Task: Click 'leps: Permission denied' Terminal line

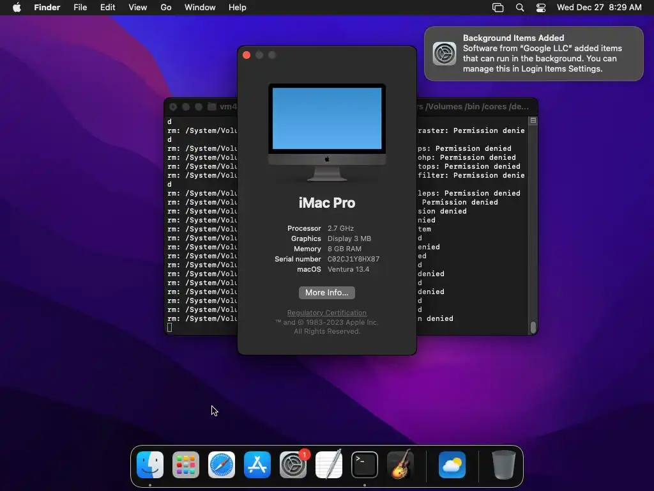Action: tap(469, 193)
